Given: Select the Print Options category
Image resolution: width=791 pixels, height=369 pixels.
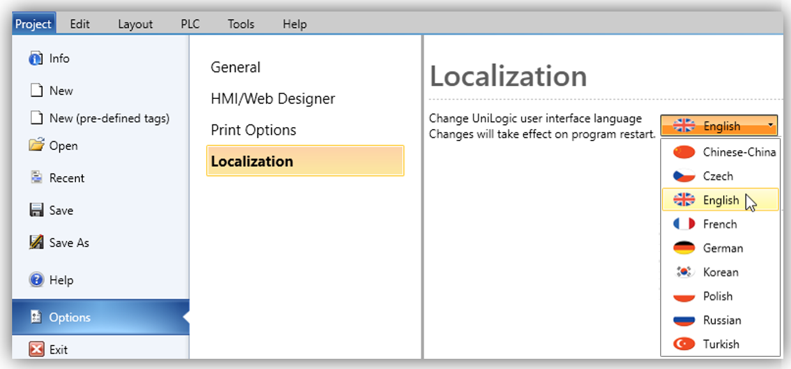Looking at the screenshot, I should (x=253, y=130).
